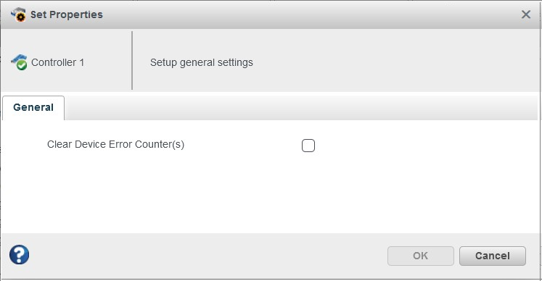Click the empty tab strip beside General
The height and width of the screenshot is (281, 542).
click(300, 108)
